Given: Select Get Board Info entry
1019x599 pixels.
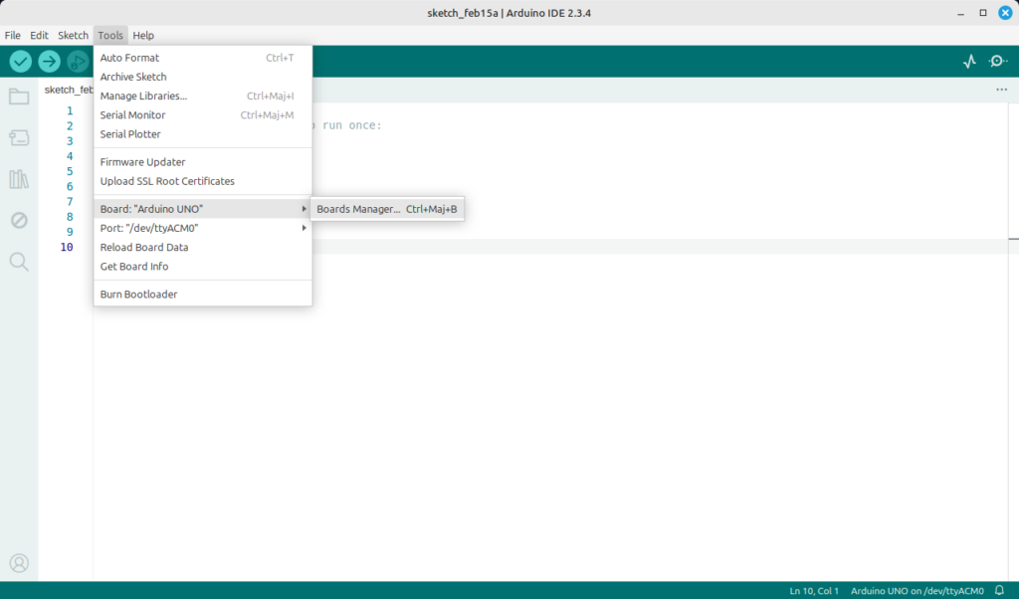Looking at the screenshot, I should (203, 267).
